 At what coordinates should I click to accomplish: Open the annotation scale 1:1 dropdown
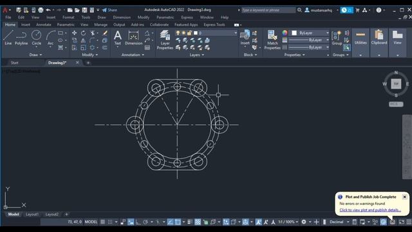288,222
